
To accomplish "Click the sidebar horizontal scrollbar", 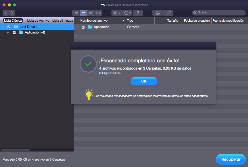I will (16, 150).
